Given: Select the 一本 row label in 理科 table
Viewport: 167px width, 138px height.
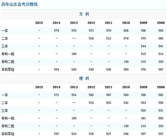Looking at the screenshot, I should tap(5, 95).
